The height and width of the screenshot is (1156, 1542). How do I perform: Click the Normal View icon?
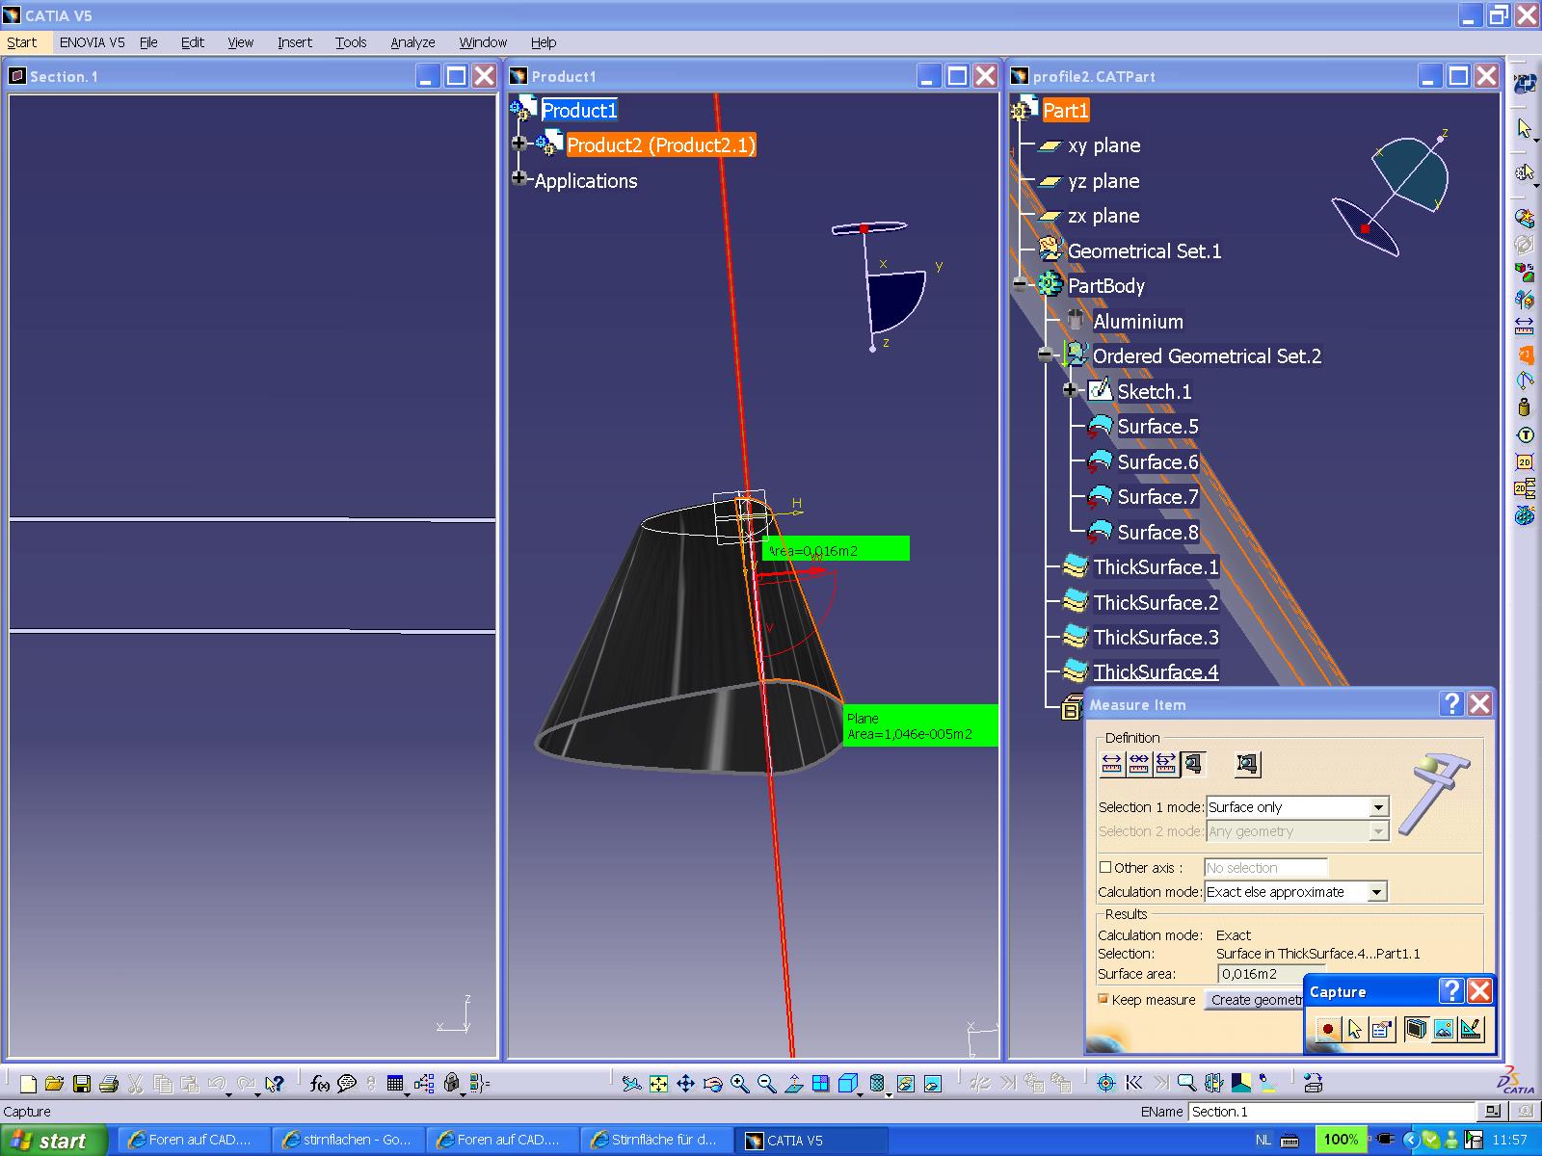click(x=793, y=1084)
